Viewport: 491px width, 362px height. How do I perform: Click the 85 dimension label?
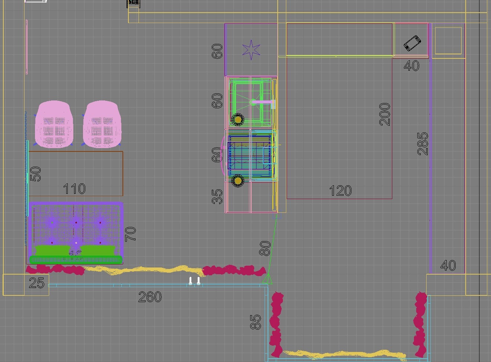[255, 322]
